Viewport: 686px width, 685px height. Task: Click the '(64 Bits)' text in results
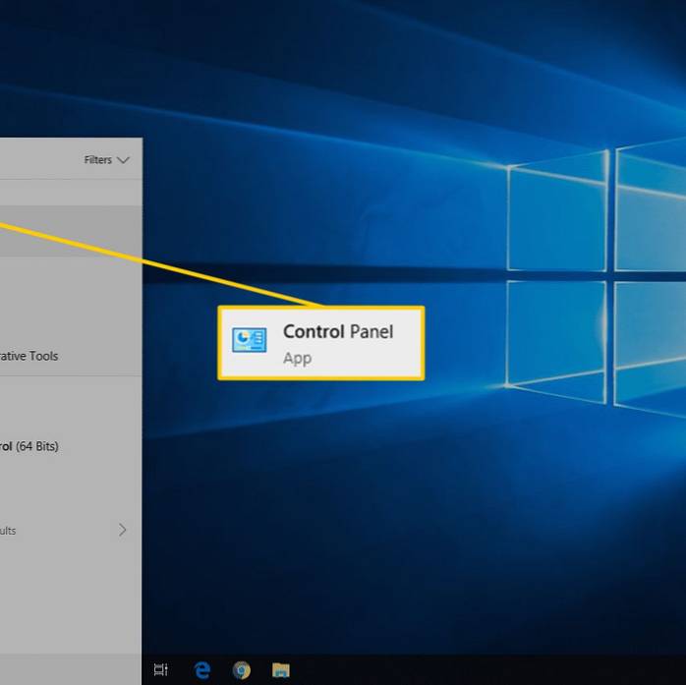[37, 446]
